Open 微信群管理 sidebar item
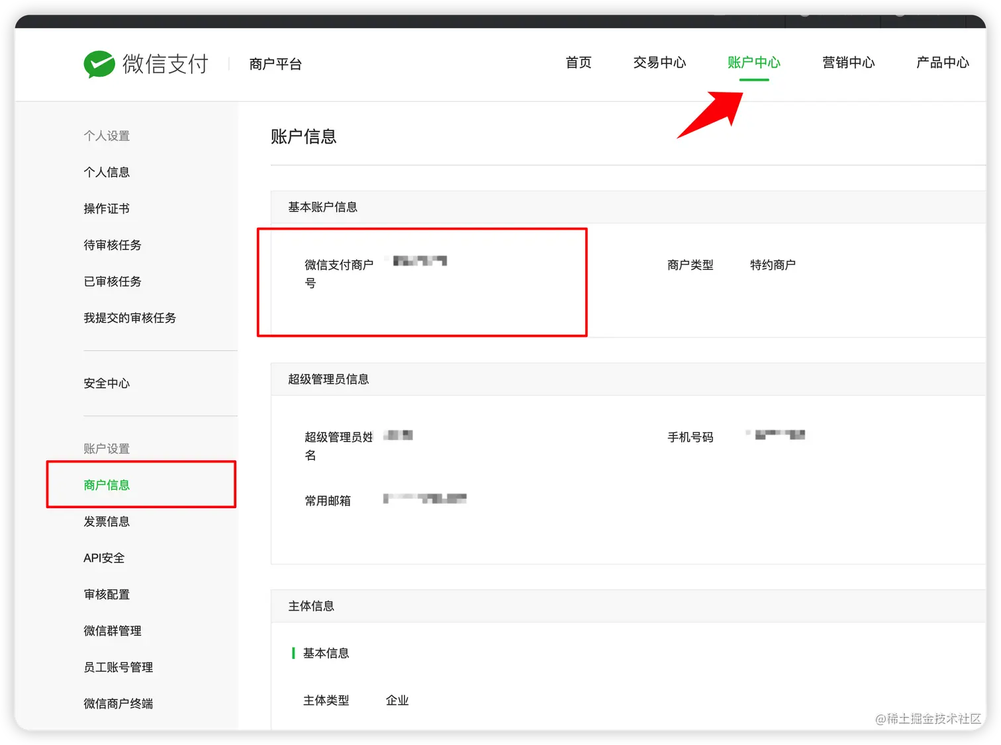This screenshot has height=745, width=1001. (x=113, y=631)
